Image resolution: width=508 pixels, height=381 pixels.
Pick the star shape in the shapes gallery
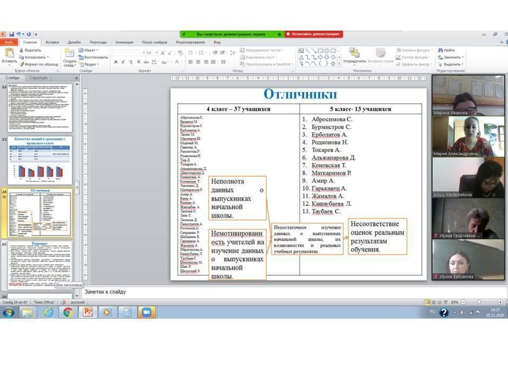(333, 63)
